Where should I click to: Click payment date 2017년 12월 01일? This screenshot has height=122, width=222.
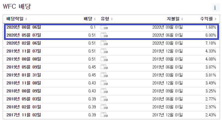point(167,115)
